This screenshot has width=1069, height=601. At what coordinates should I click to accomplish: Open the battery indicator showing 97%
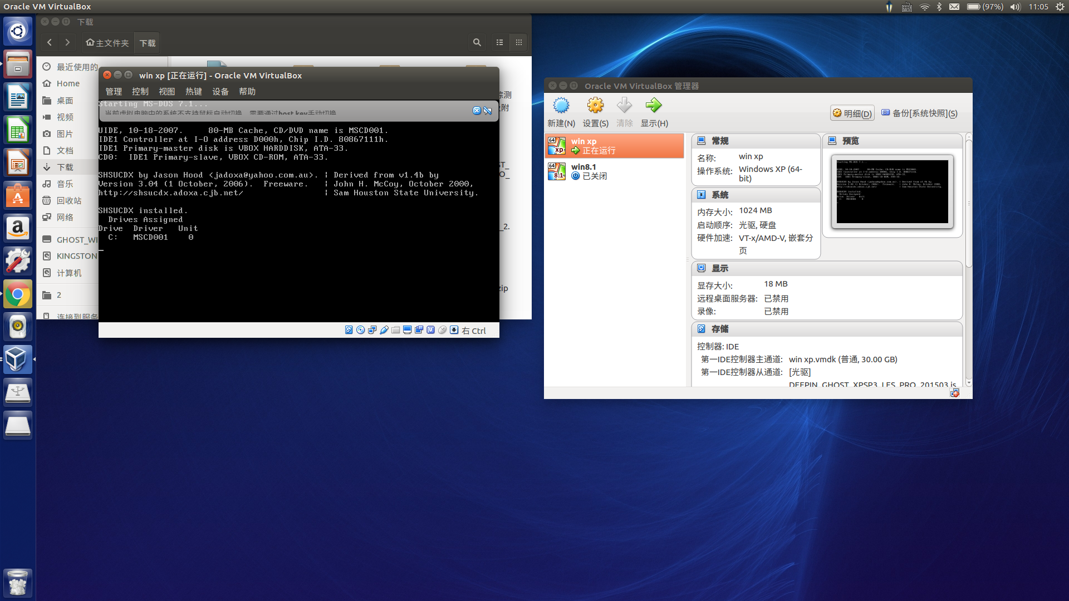[x=985, y=7]
